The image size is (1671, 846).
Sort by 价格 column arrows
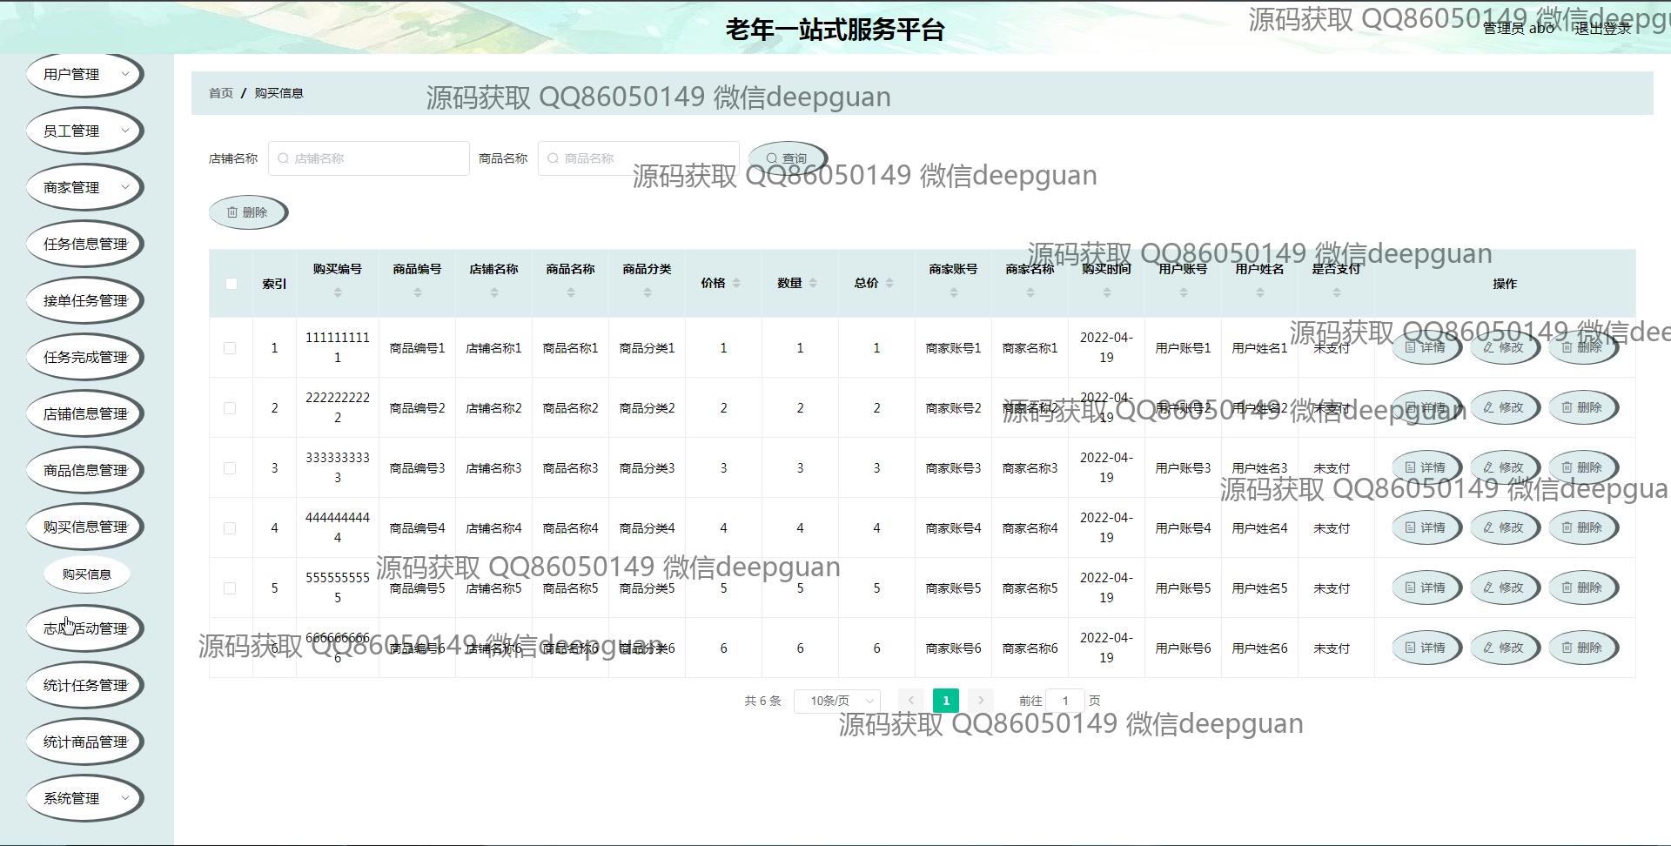[736, 283]
